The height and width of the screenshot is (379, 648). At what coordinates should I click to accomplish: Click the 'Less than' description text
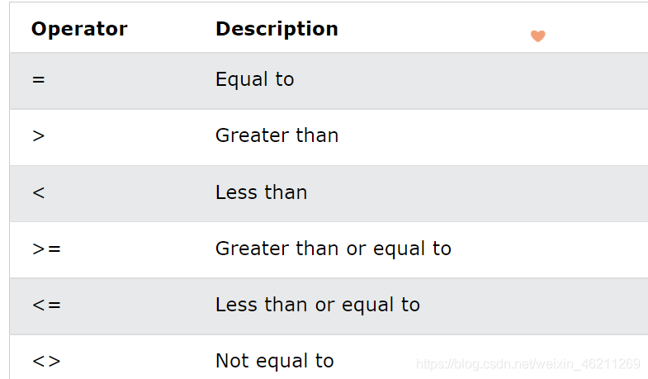pyautogui.click(x=261, y=192)
